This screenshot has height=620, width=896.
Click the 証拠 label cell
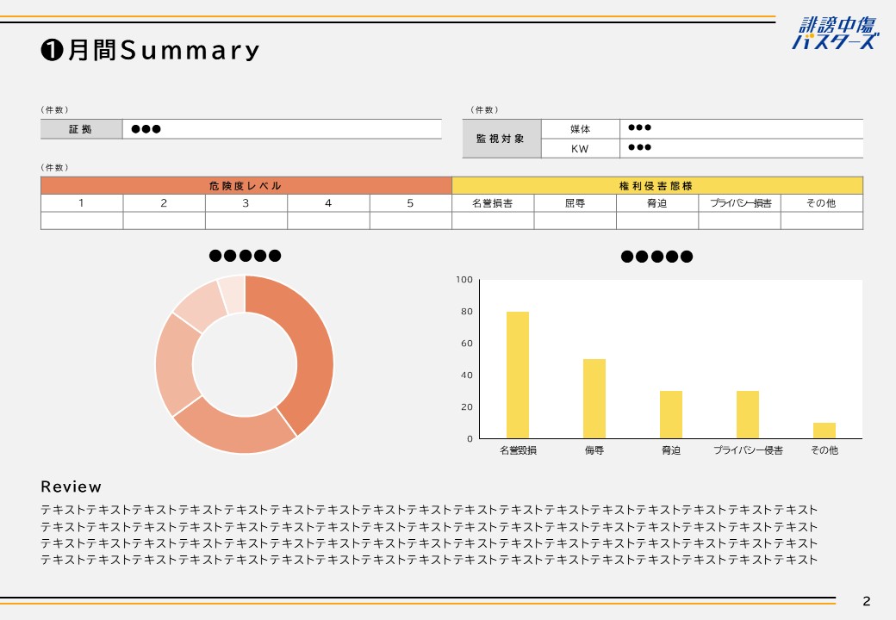coord(81,129)
